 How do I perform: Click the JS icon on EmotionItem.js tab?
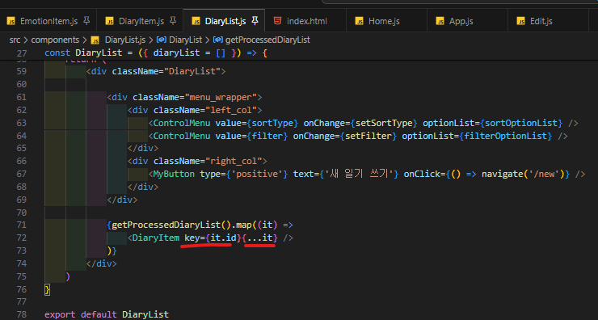click(x=11, y=21)
